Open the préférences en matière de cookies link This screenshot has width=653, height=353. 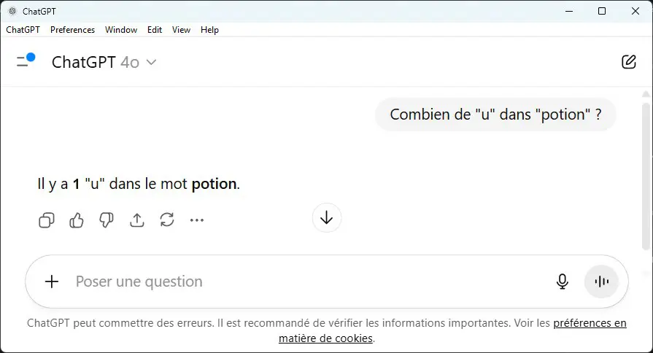click(x=589, y=323)
